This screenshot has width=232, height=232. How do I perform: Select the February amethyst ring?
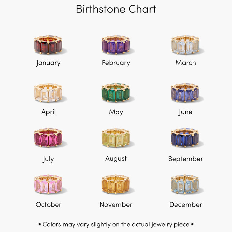pyautogui.click(x=116, y=45)
